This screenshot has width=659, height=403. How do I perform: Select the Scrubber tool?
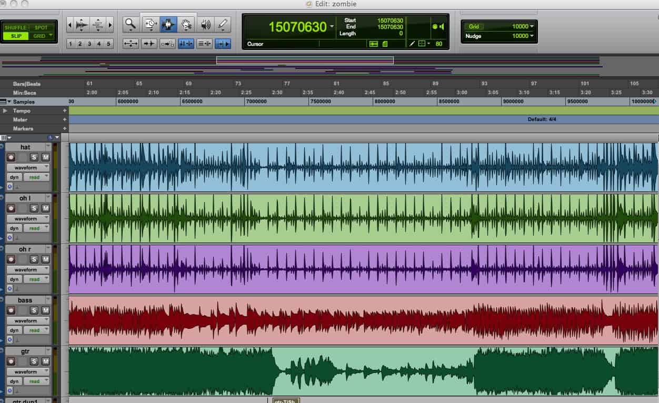pos(204,25)
